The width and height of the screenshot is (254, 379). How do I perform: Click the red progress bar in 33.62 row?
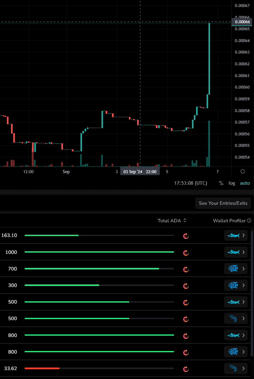click(x=42, y=368)
